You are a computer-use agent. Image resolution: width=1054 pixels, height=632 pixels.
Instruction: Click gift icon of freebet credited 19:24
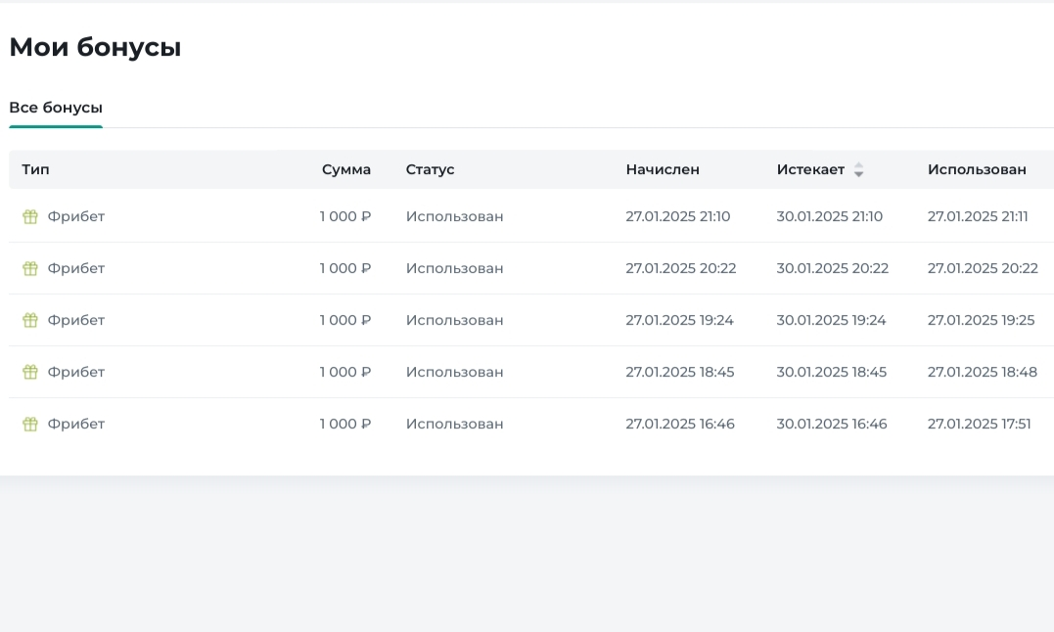coord(30,320)
